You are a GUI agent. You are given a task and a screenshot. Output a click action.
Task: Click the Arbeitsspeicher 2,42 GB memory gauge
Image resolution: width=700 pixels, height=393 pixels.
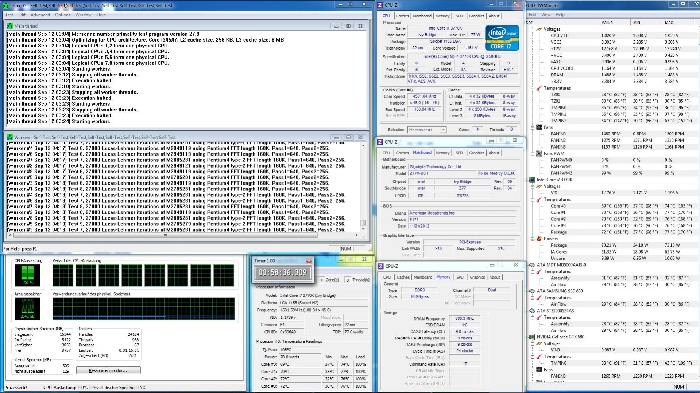click(27, 309)
